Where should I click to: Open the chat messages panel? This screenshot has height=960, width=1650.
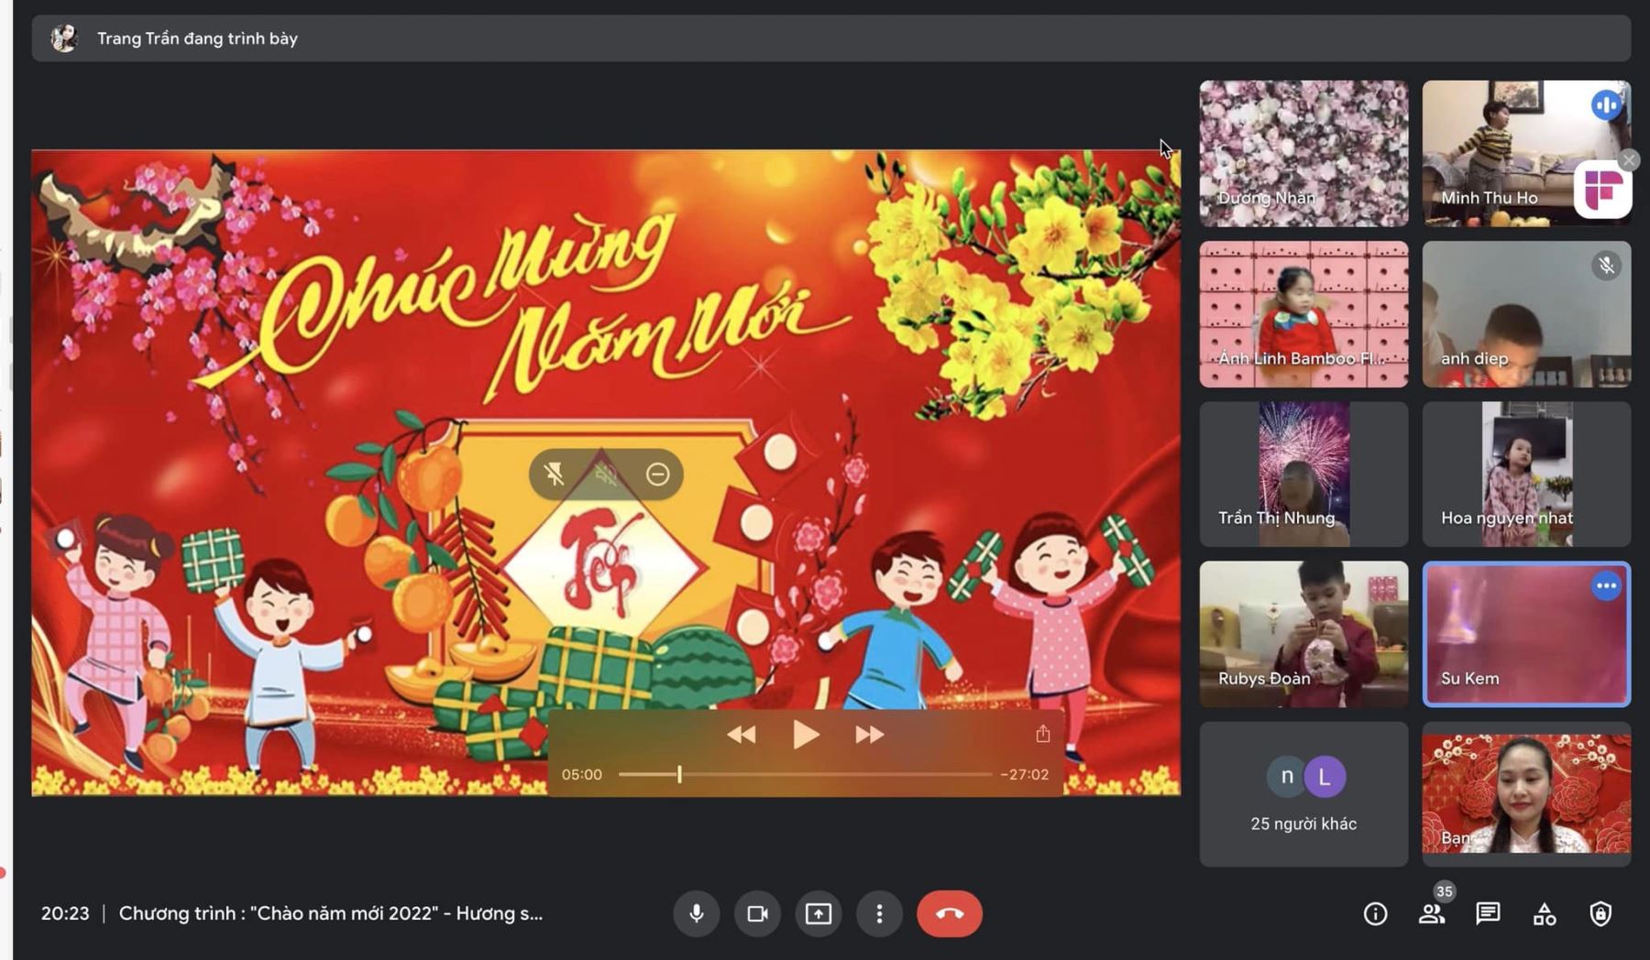coord(1488,913)
